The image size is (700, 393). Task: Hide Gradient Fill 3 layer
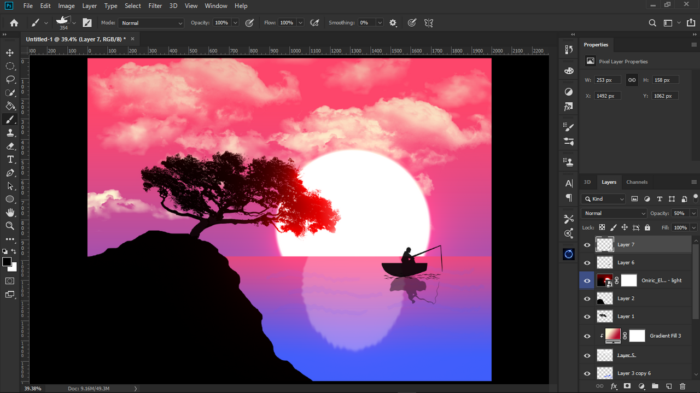[587, 336]
